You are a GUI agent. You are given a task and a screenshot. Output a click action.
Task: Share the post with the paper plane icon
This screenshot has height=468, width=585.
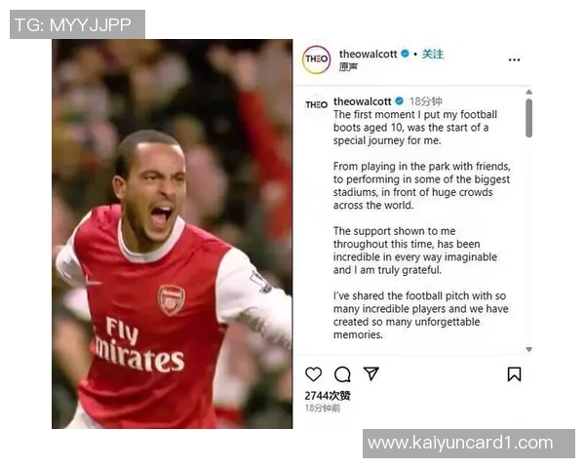tap(370, 373)
